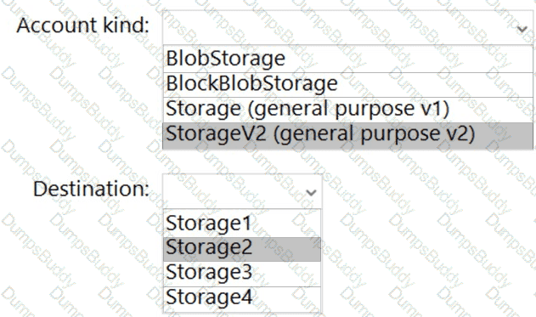Screen dimensions: 536x317
Task: Click the Account kind label
Action: (x=83, y=25)
